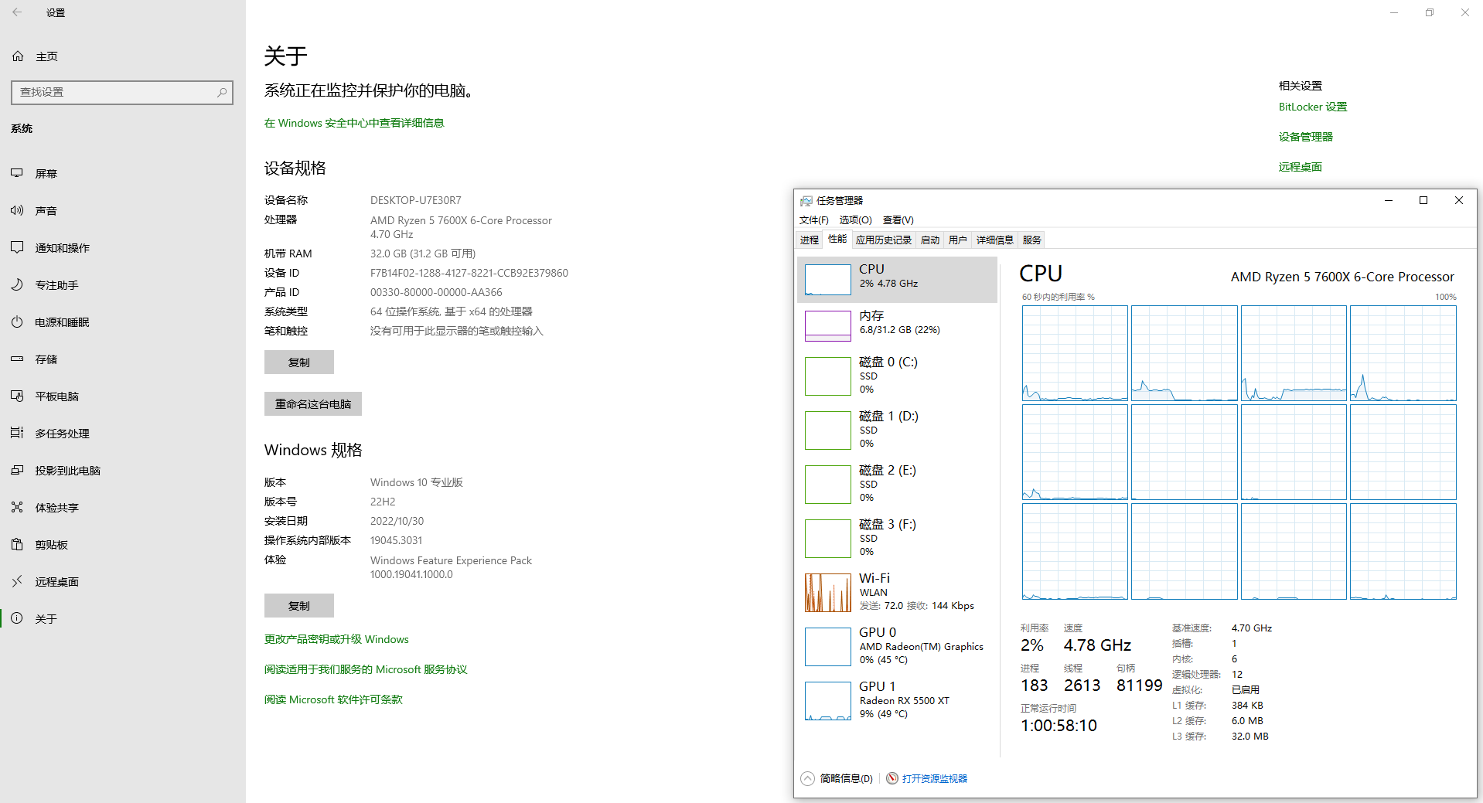This screenshot has height=803, width=1483.
Task: Open Storage (存储) icon
Action: click(x=17, y=359)
